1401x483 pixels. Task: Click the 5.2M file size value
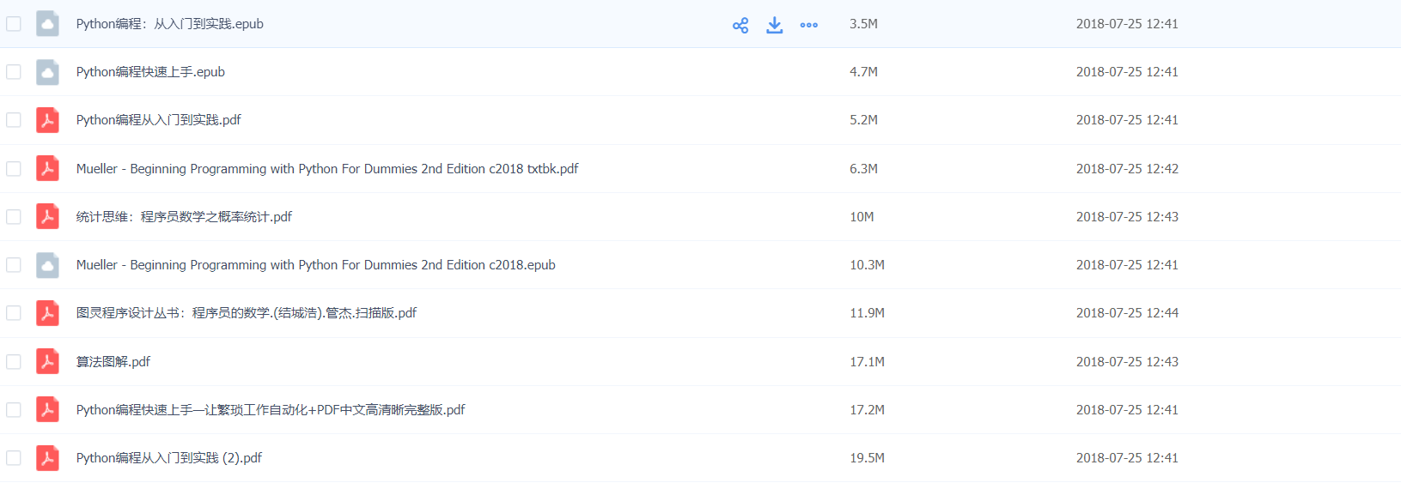click(x=863, y=120)
